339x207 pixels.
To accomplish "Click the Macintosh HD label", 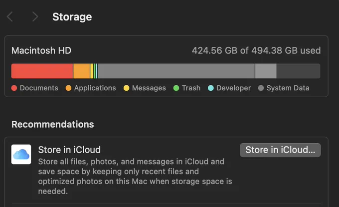I will click(41, 50).
